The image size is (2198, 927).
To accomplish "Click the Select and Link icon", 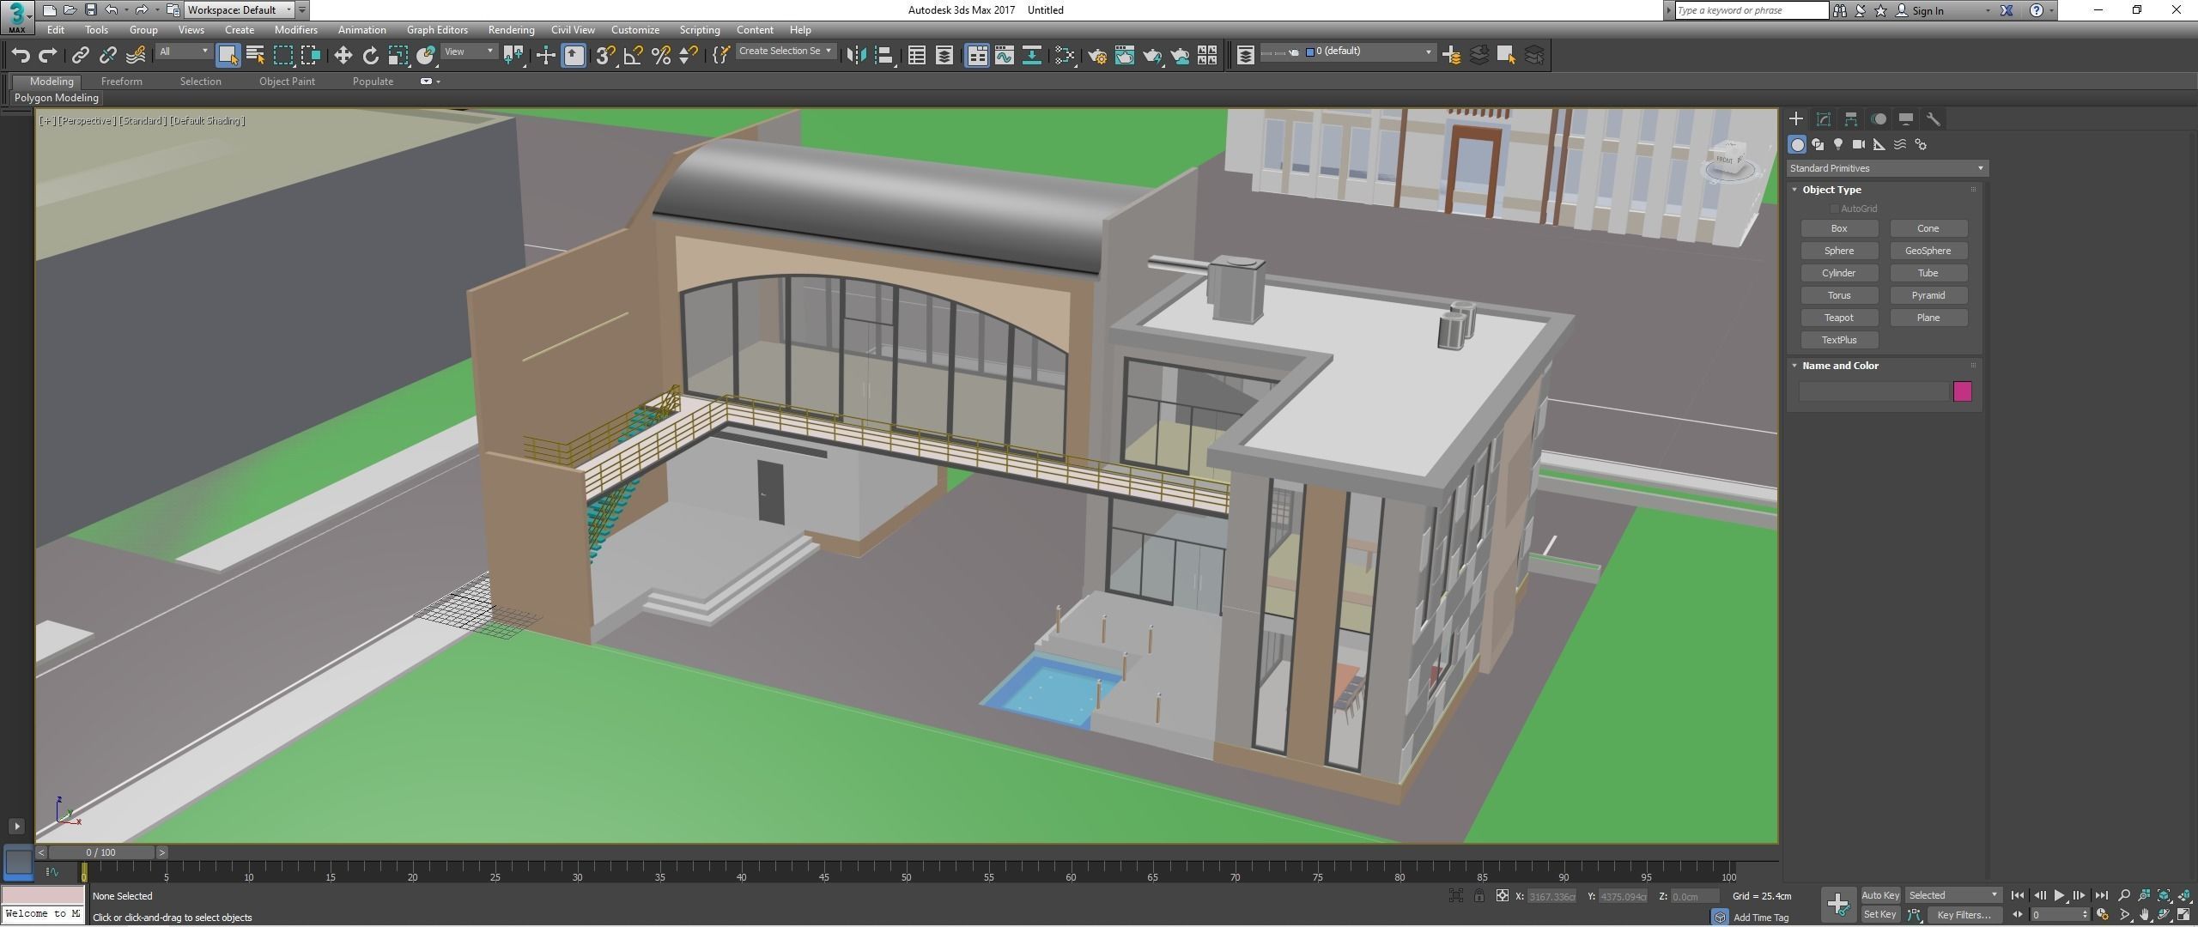I will point(80,56).
